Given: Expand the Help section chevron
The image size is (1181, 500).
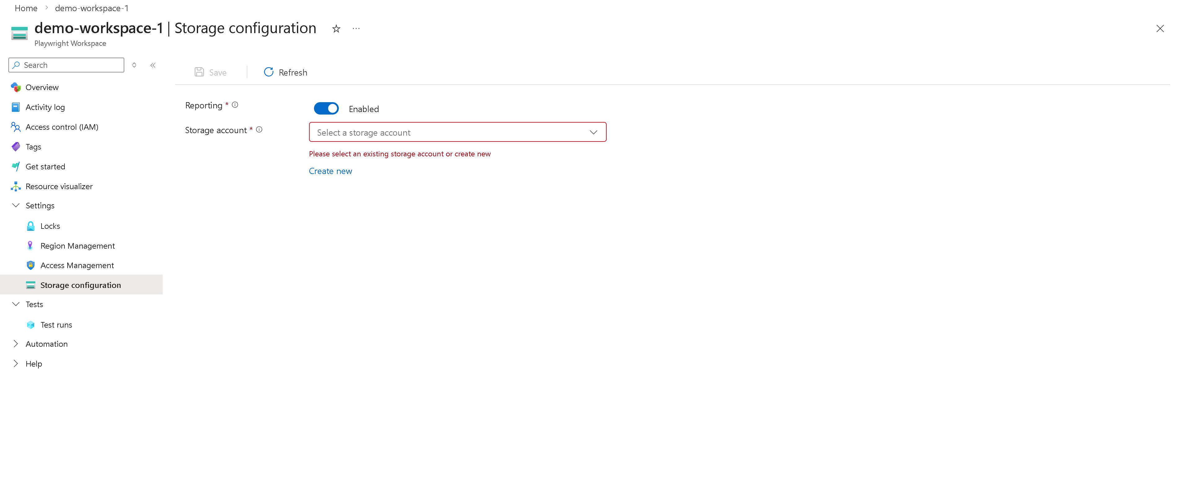Looking at the screenshot, I should (x=15, y=363).
